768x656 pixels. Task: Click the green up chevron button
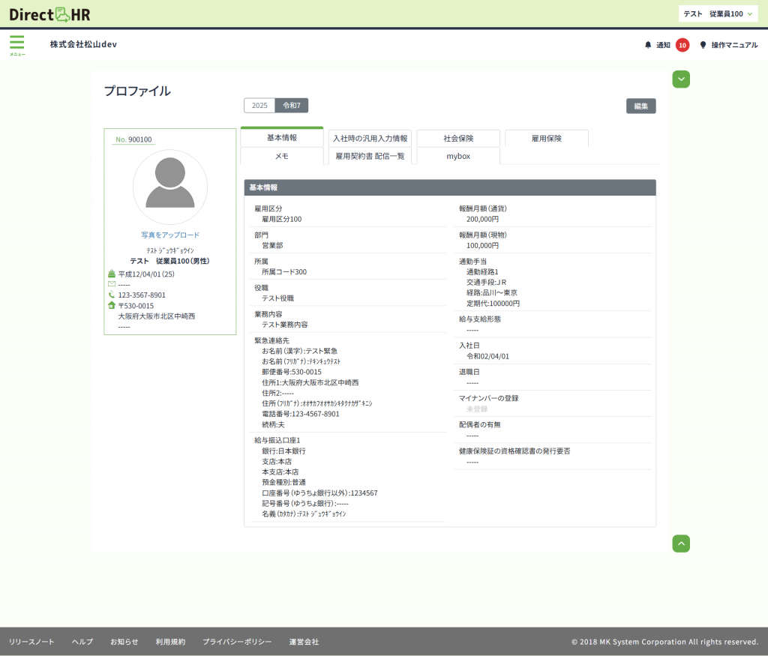coord(681,544)
